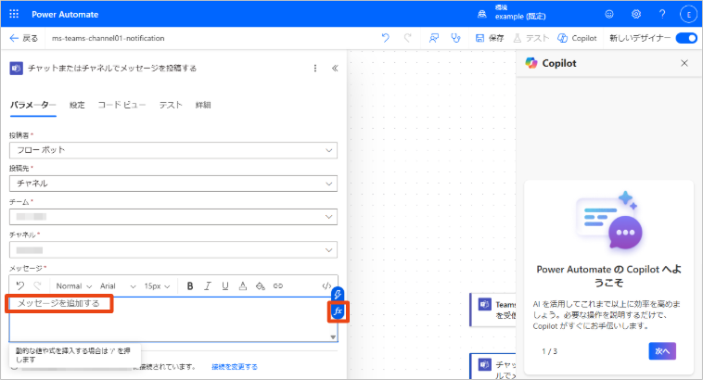703x380 pixels.
Task: Undo in the message editor toolbar
Action: click(20, 285)
